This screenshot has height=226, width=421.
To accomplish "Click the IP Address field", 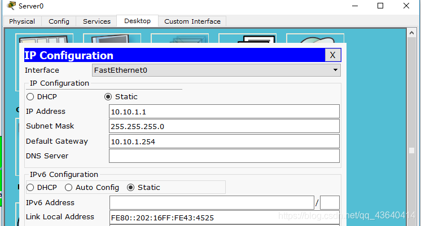I will [x=224, y=112].
